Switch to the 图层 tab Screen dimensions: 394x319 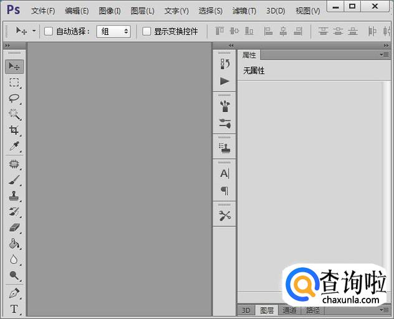[267, 310]
